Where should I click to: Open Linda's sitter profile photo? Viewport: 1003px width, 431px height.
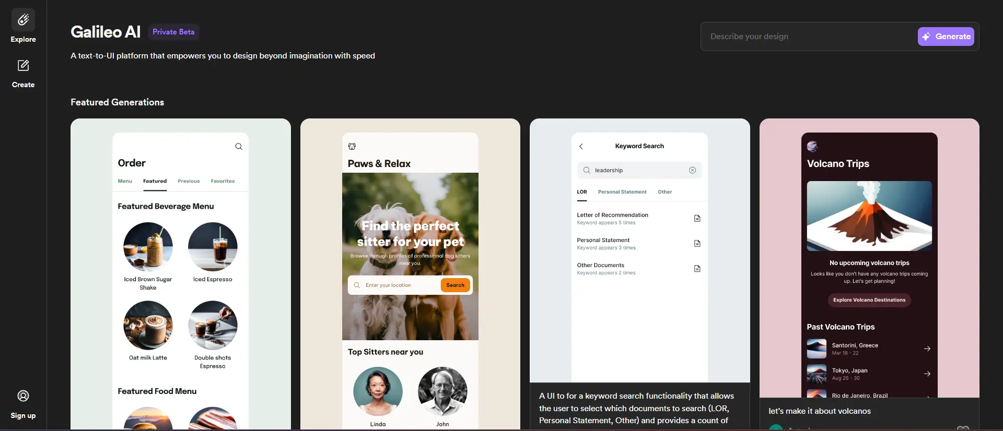click(378, 391)
